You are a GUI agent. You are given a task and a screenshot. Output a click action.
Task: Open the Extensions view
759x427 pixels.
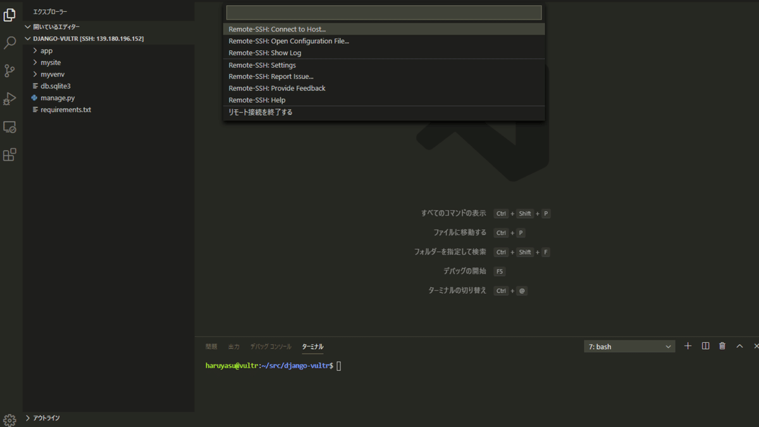point(9,155)
